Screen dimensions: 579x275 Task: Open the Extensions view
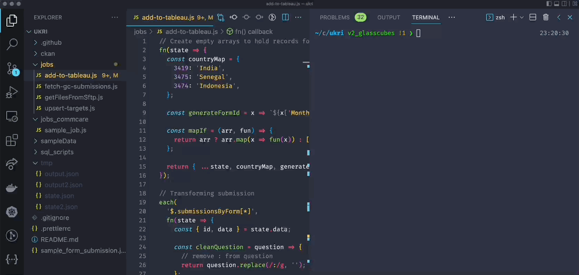pos(12,140)
